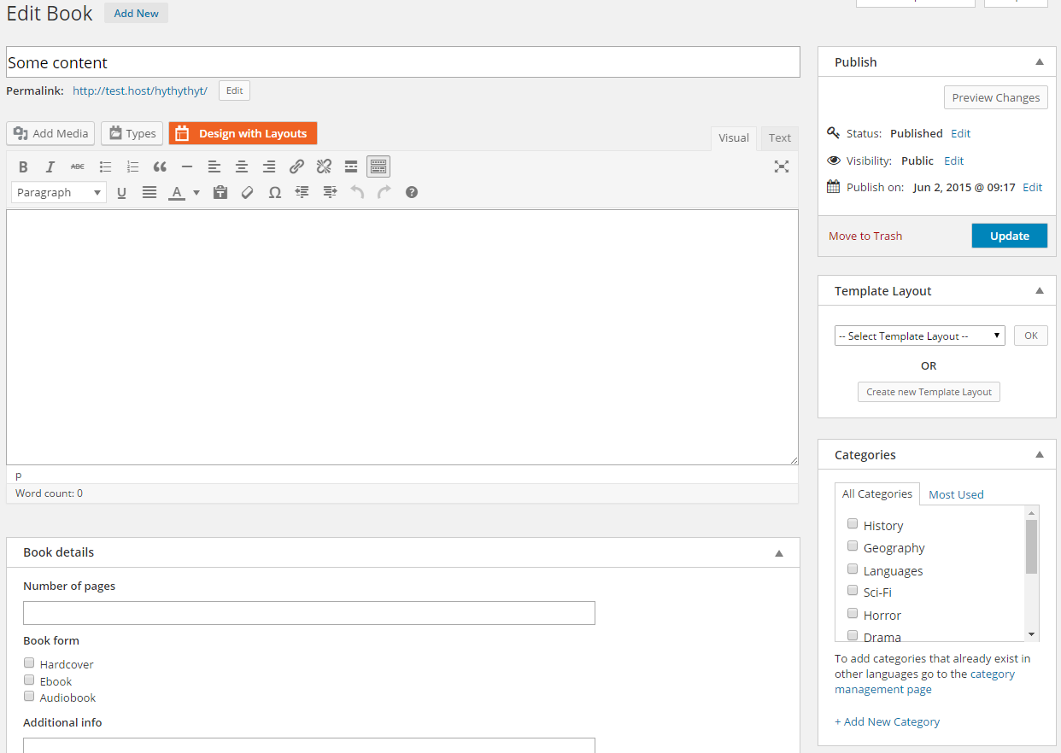Align text center
The image size is (1061, 753).
[242, 166]
